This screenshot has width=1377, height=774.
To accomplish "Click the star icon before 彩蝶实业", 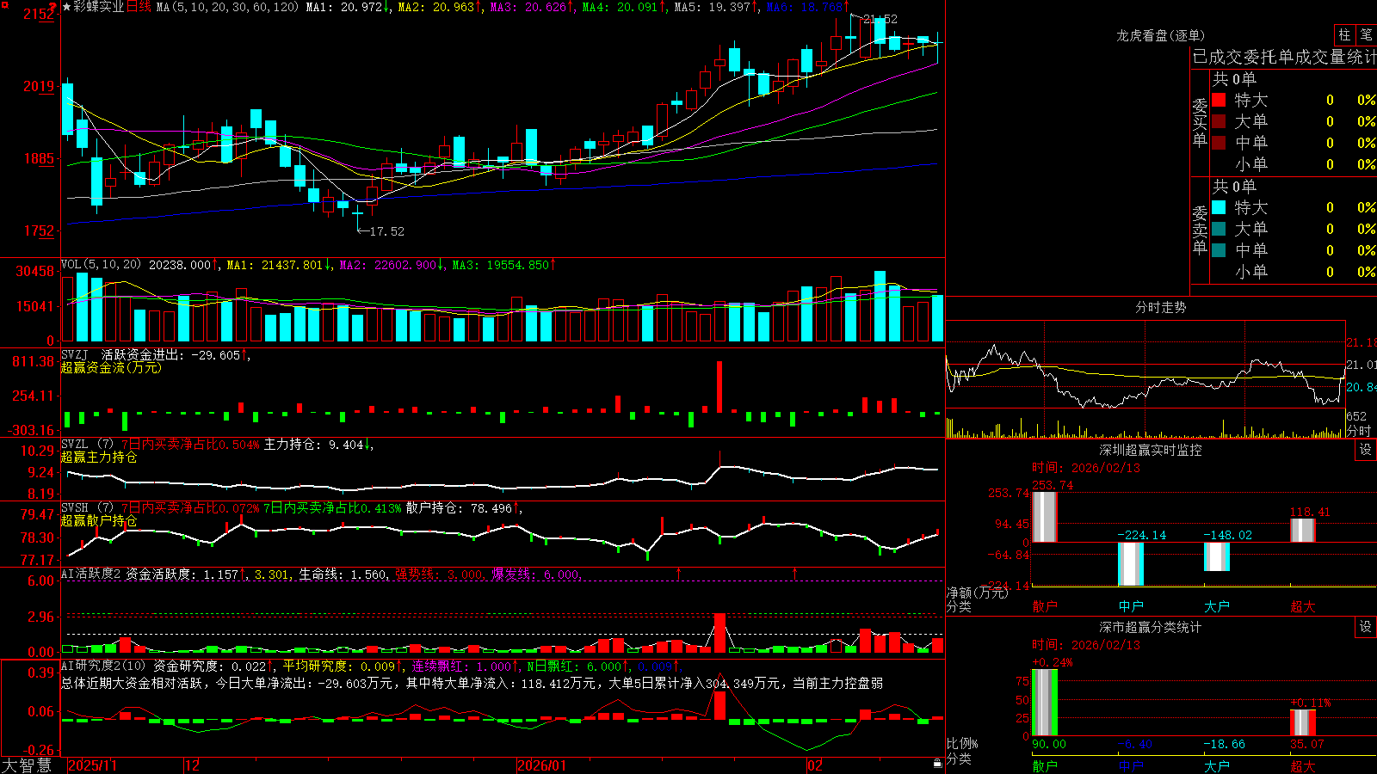I will [x=66, y=7].
